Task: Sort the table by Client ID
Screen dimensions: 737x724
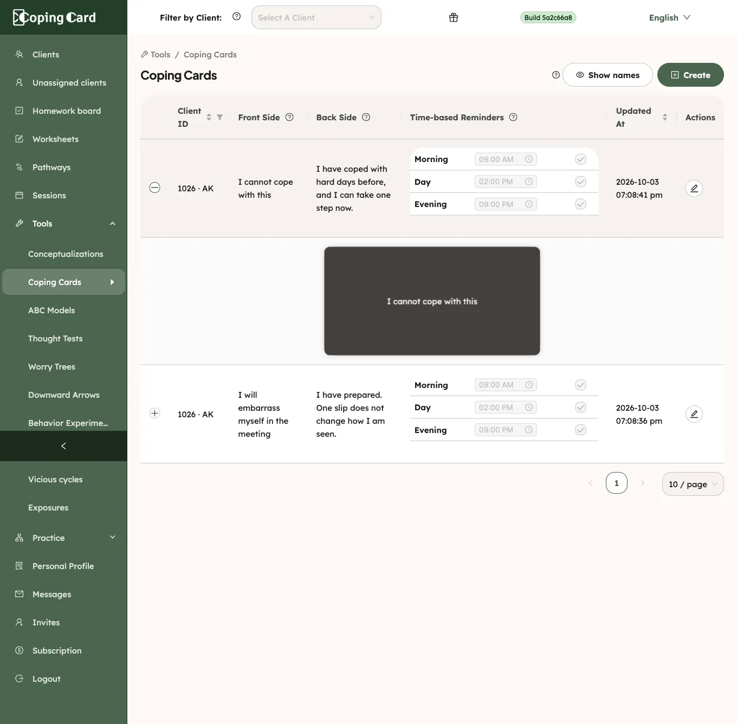Action: (209, 117)
